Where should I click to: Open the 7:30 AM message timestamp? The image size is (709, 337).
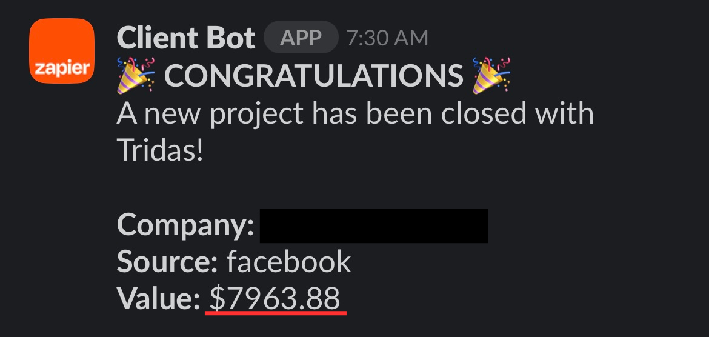[x=387, y=38]
